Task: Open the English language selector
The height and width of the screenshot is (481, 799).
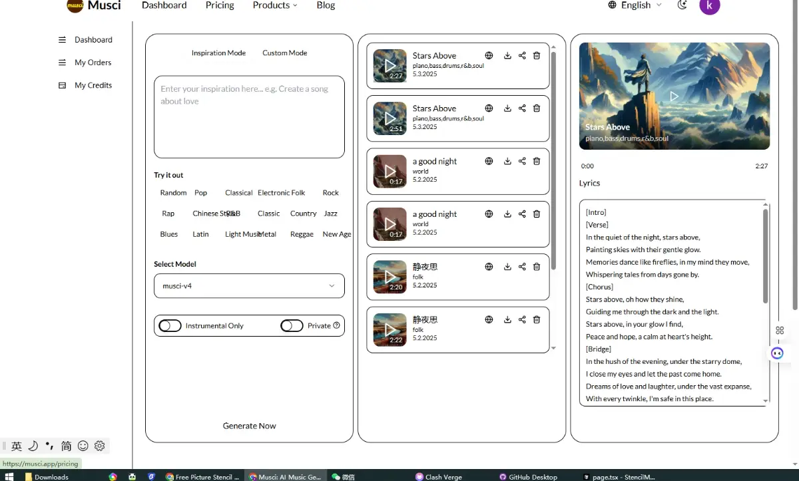Action: click(635, 5)
